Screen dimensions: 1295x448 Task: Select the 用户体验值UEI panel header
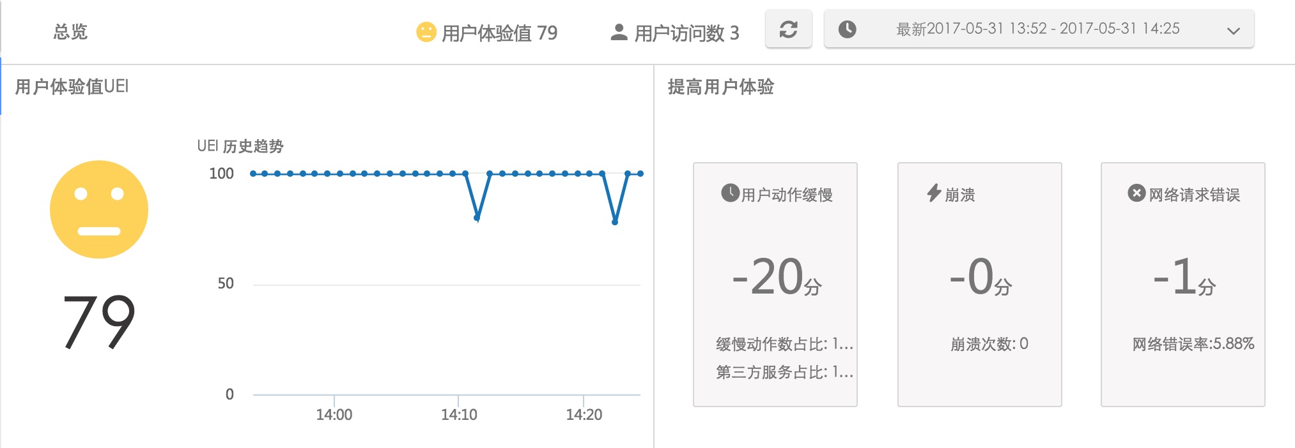click(x=72, y=87)
